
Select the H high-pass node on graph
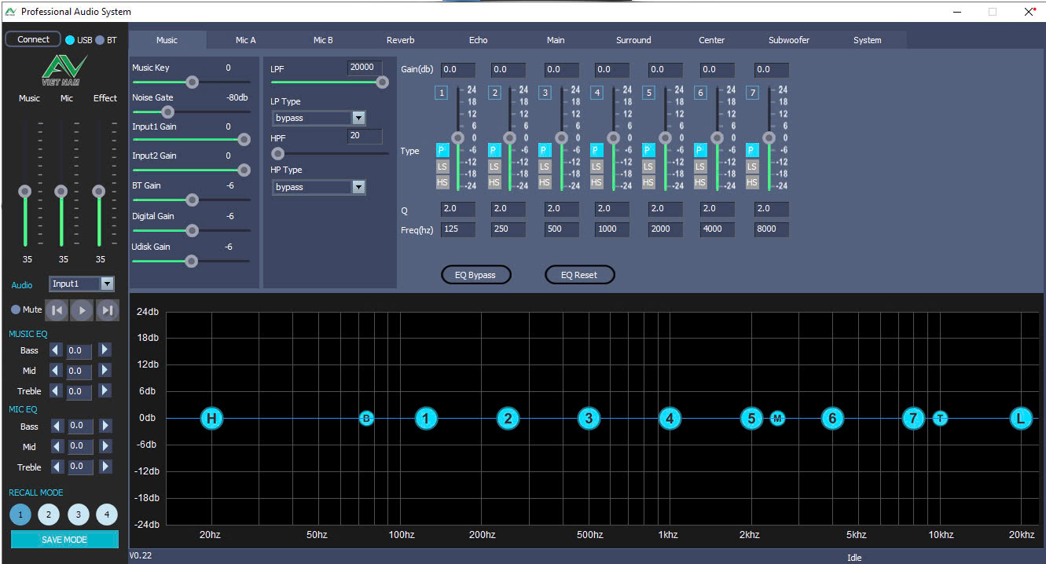tap(211, 418)
